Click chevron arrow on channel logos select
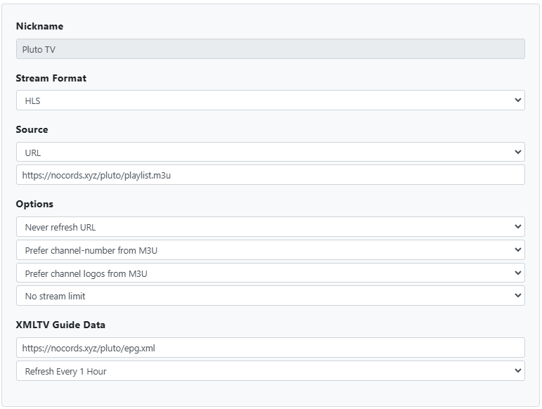This screenshot has width=542, height=409. coord(518,273)
